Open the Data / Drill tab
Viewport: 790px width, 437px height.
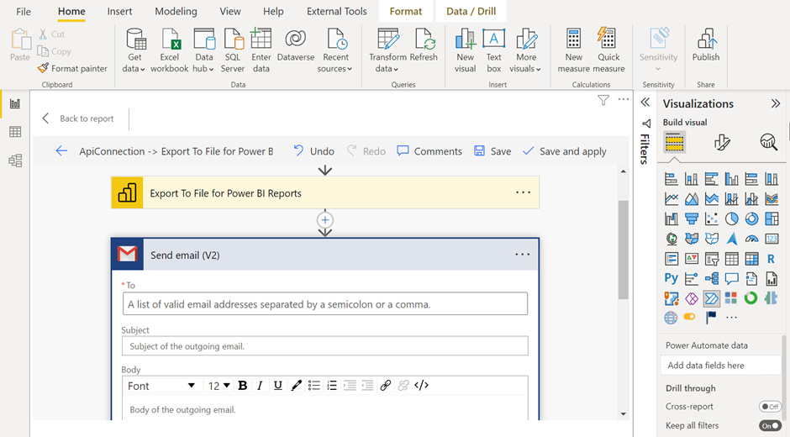tap(471, 11)
